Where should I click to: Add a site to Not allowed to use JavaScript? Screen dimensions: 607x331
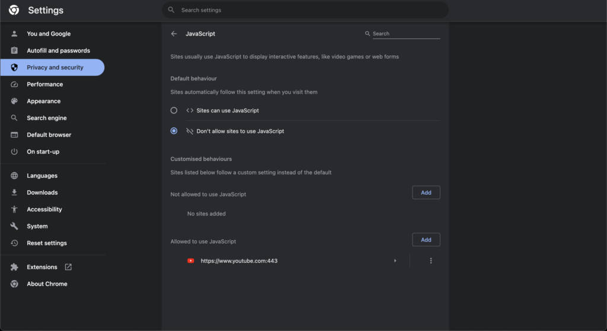426,192
